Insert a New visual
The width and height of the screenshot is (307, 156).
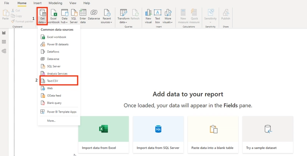[149, 16]
